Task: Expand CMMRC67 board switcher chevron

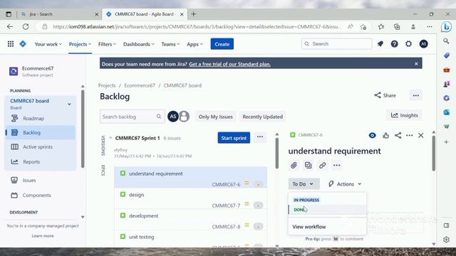Action: tap(69, 105)
